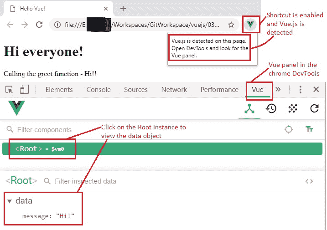The width and height of the screenshot is (327, 230).
Task: Click the Filter inspected data field
Action: coord(85,181)
